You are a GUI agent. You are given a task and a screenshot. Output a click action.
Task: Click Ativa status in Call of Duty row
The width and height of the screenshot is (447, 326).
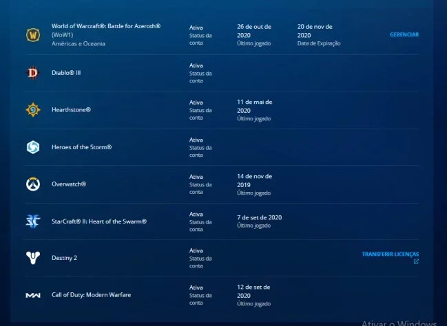pyautogui.click(x=196, y=288)
